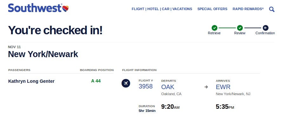The image size is (285, 117).
Task: Open the FLIGHT menu item
Action: pos(138,9)
